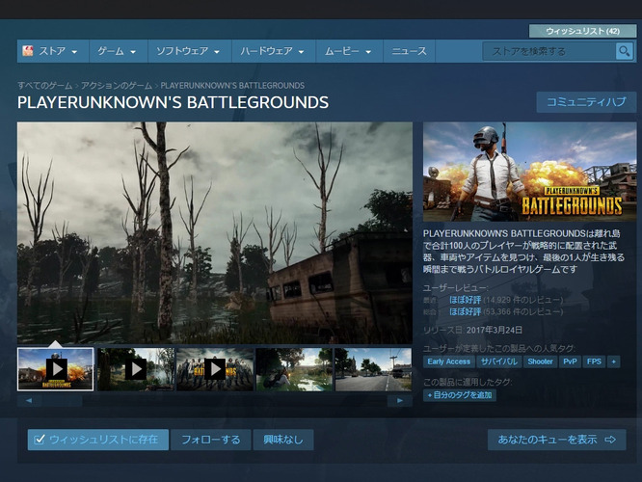Select the Shooter tag
Viewport: 642px width, 482px height.
point(540,361)
